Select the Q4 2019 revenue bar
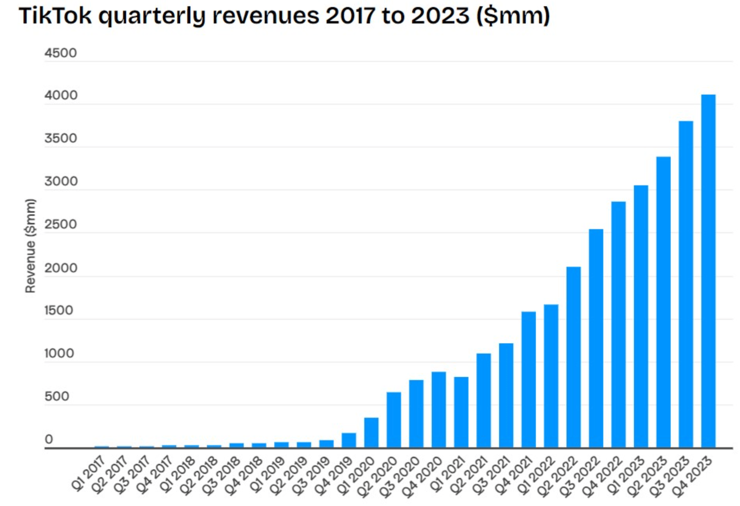Viewport: 740px width, 506px height. tap(349, 440)
